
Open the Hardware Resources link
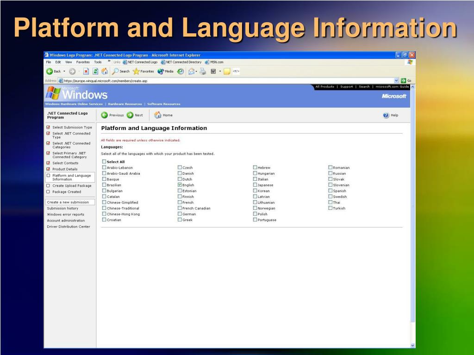(125, 104)
